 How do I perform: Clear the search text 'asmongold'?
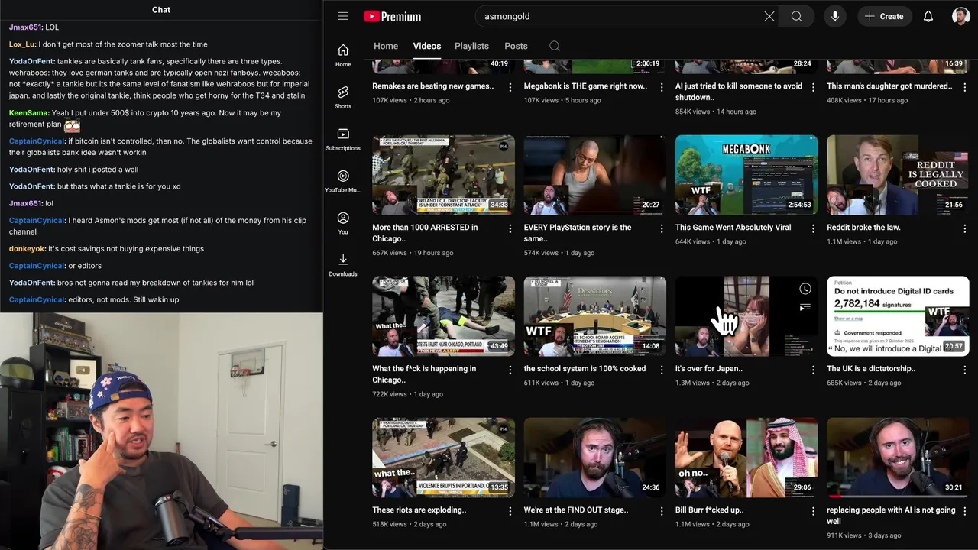769,16
